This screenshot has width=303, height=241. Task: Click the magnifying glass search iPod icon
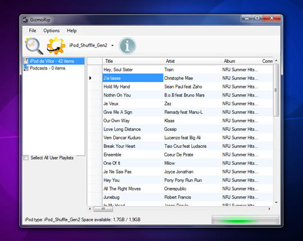34,46
